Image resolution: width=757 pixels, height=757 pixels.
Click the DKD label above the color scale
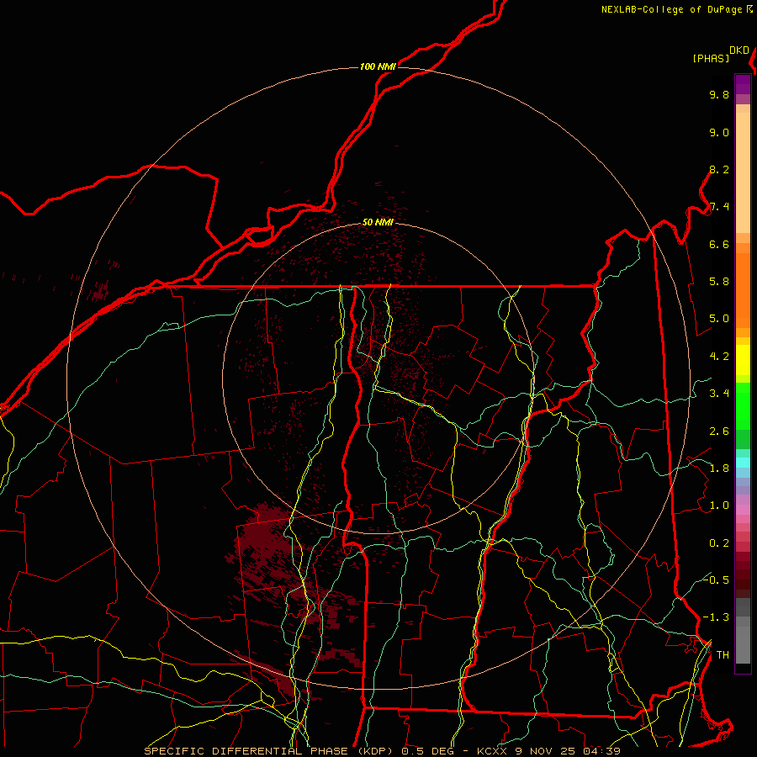point(738,50)
